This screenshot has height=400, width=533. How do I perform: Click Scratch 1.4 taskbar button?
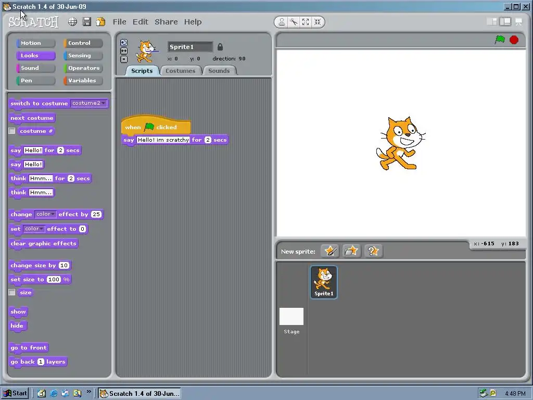point(139,394)
